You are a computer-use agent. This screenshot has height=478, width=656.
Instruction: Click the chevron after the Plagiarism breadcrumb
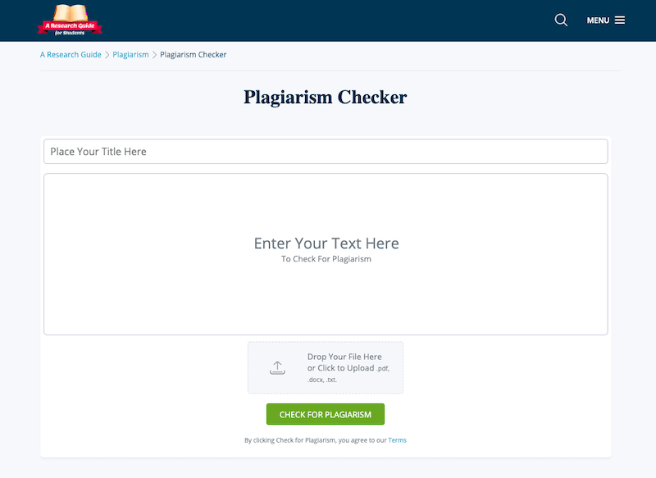[154, 55]
